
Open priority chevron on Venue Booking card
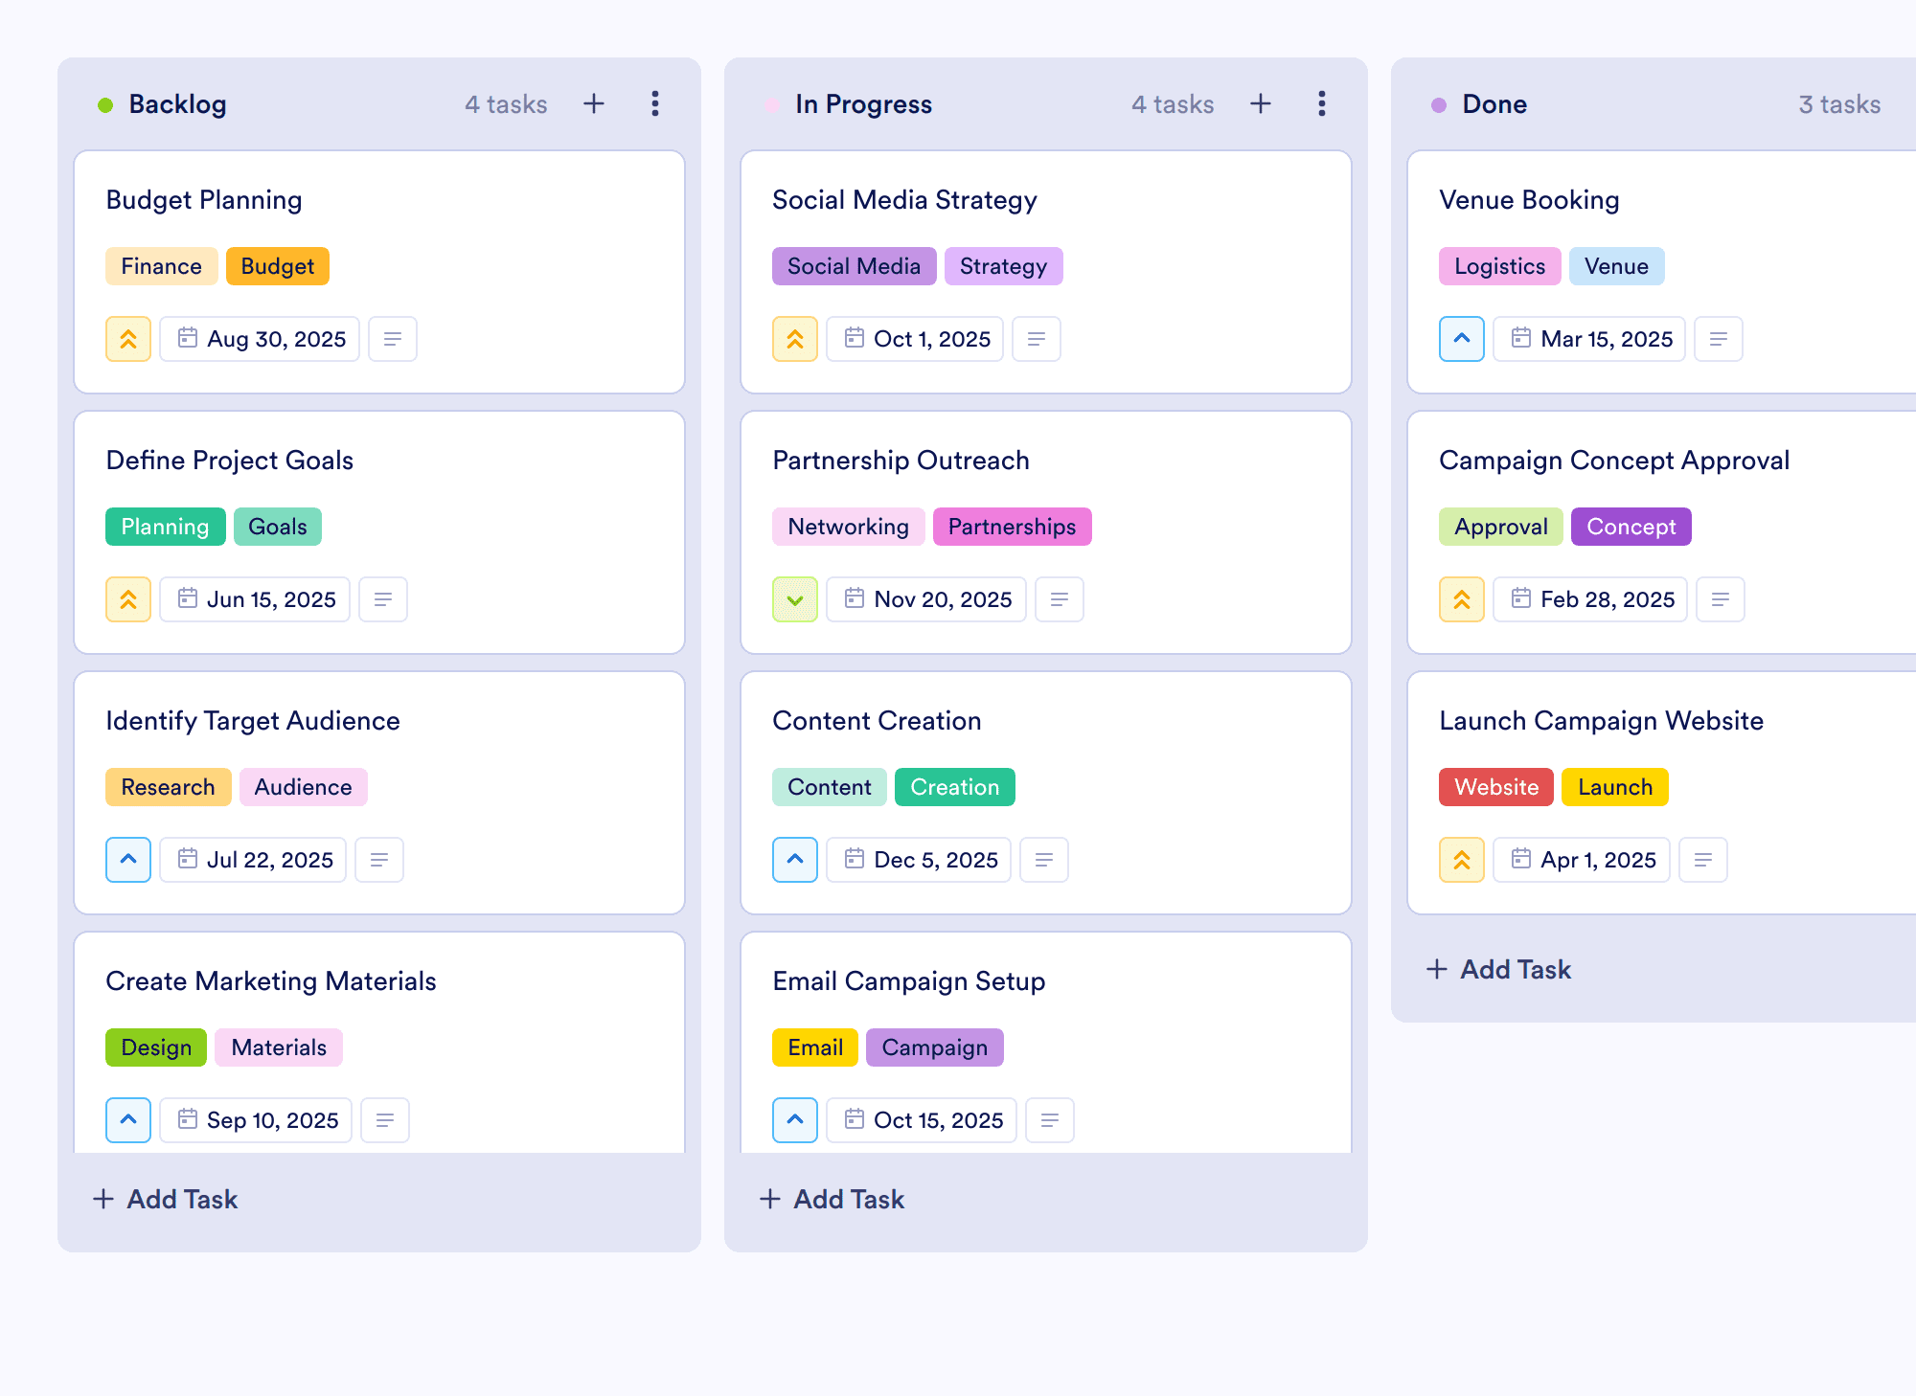1462,339
